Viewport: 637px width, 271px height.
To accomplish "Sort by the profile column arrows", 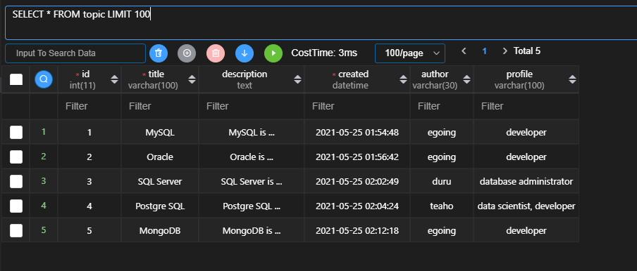I will (572, 79).
